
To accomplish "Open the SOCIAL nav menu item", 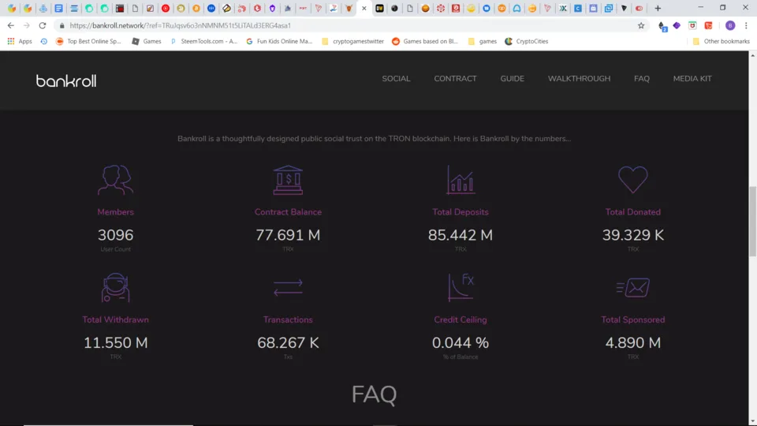I will pos(396,79).
